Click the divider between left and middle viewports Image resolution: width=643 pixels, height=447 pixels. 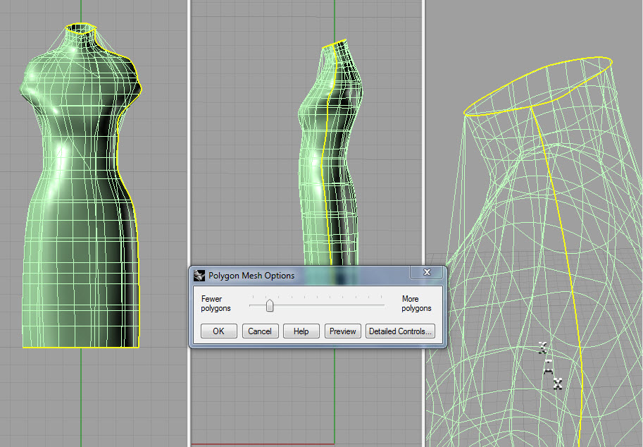click(189, 141)
